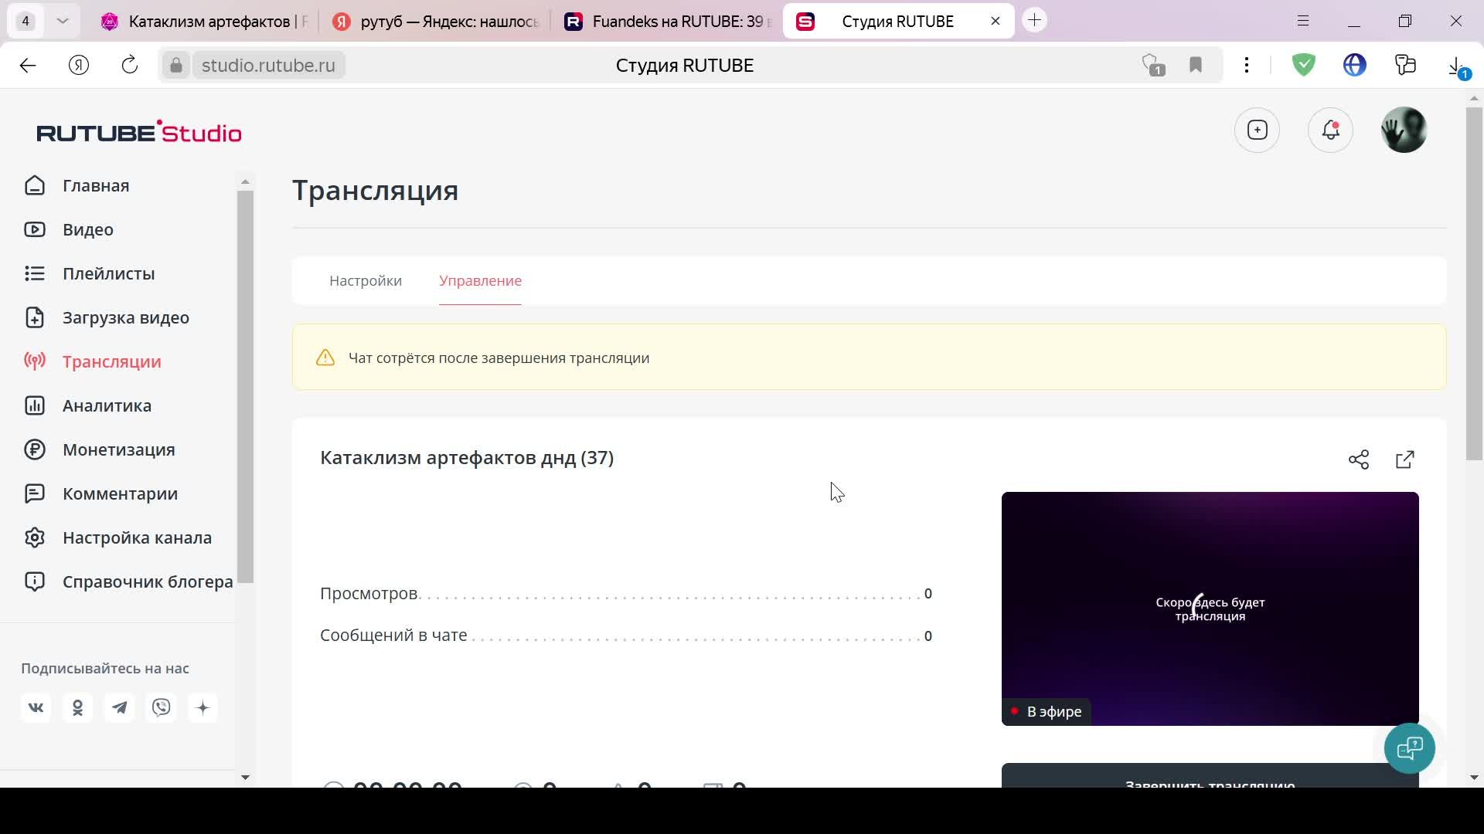
Task: Open Монетизация in the sidebar
Action: tap(118, 449)
